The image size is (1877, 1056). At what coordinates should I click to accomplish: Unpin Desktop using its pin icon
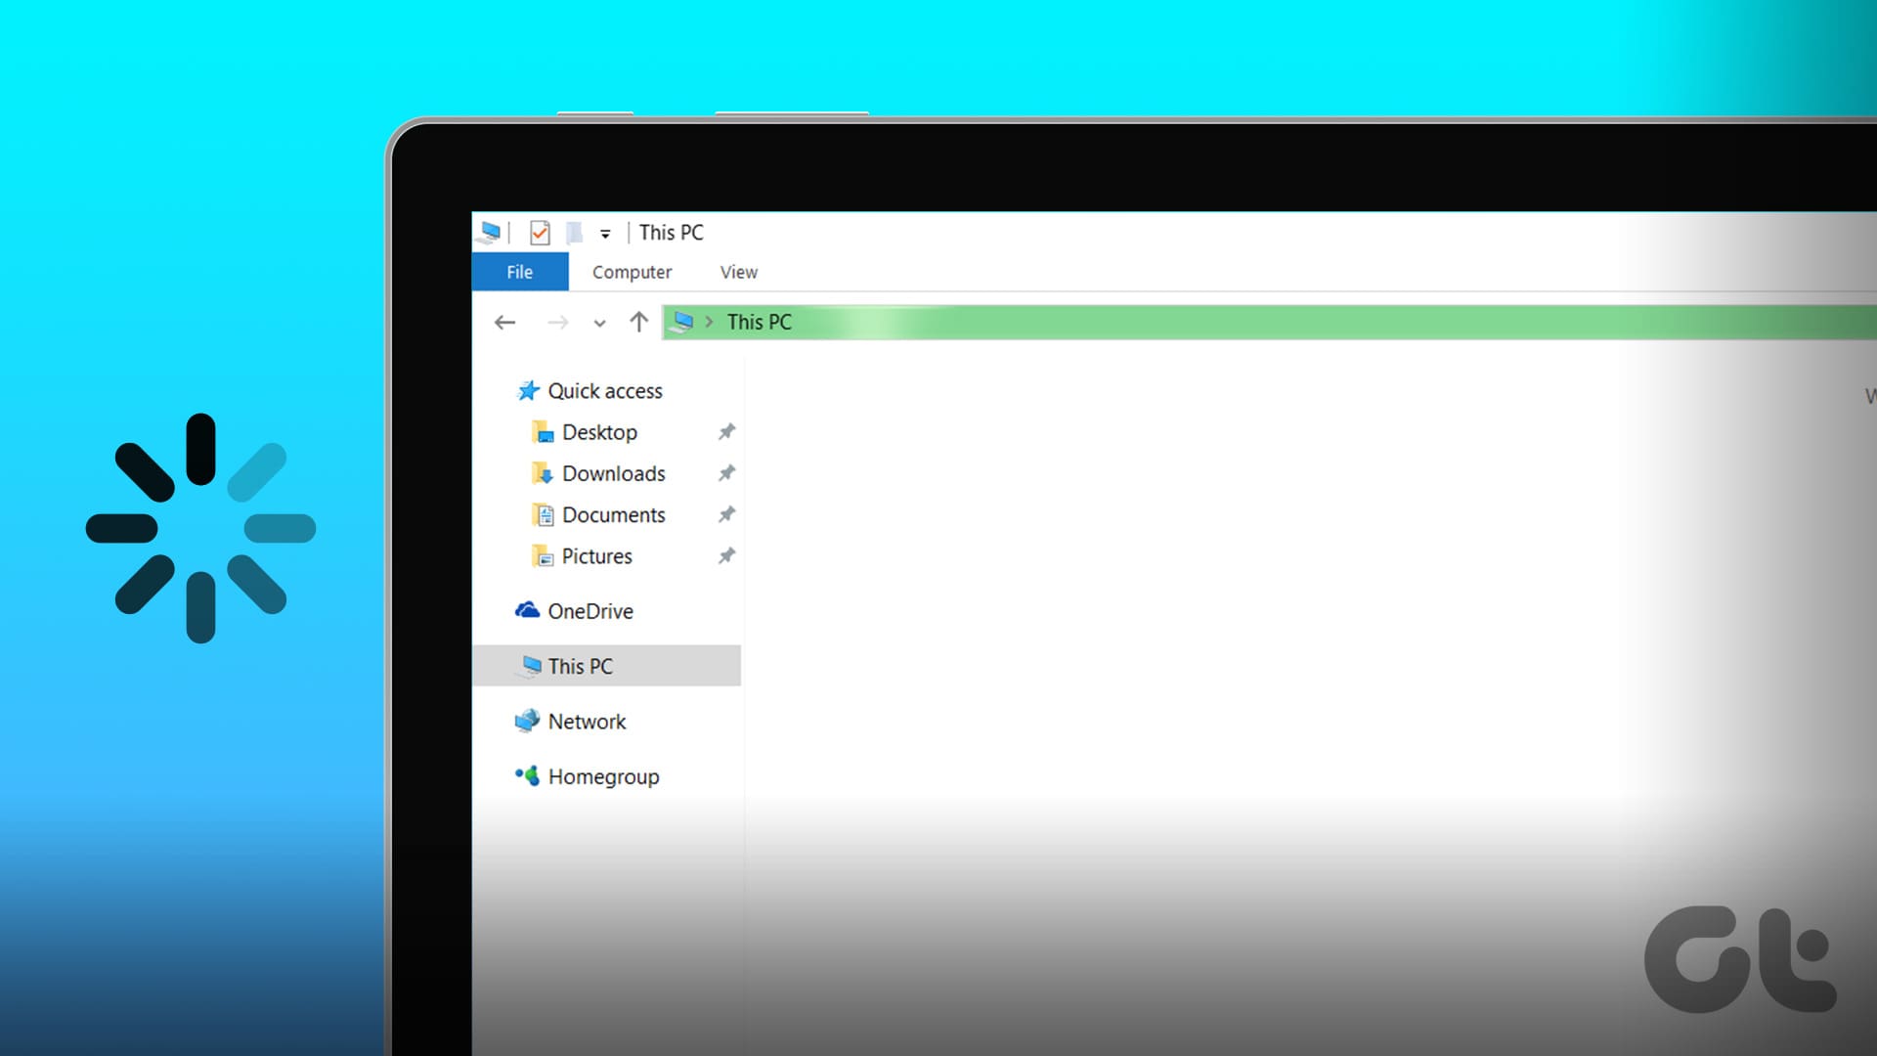(726, 432)
